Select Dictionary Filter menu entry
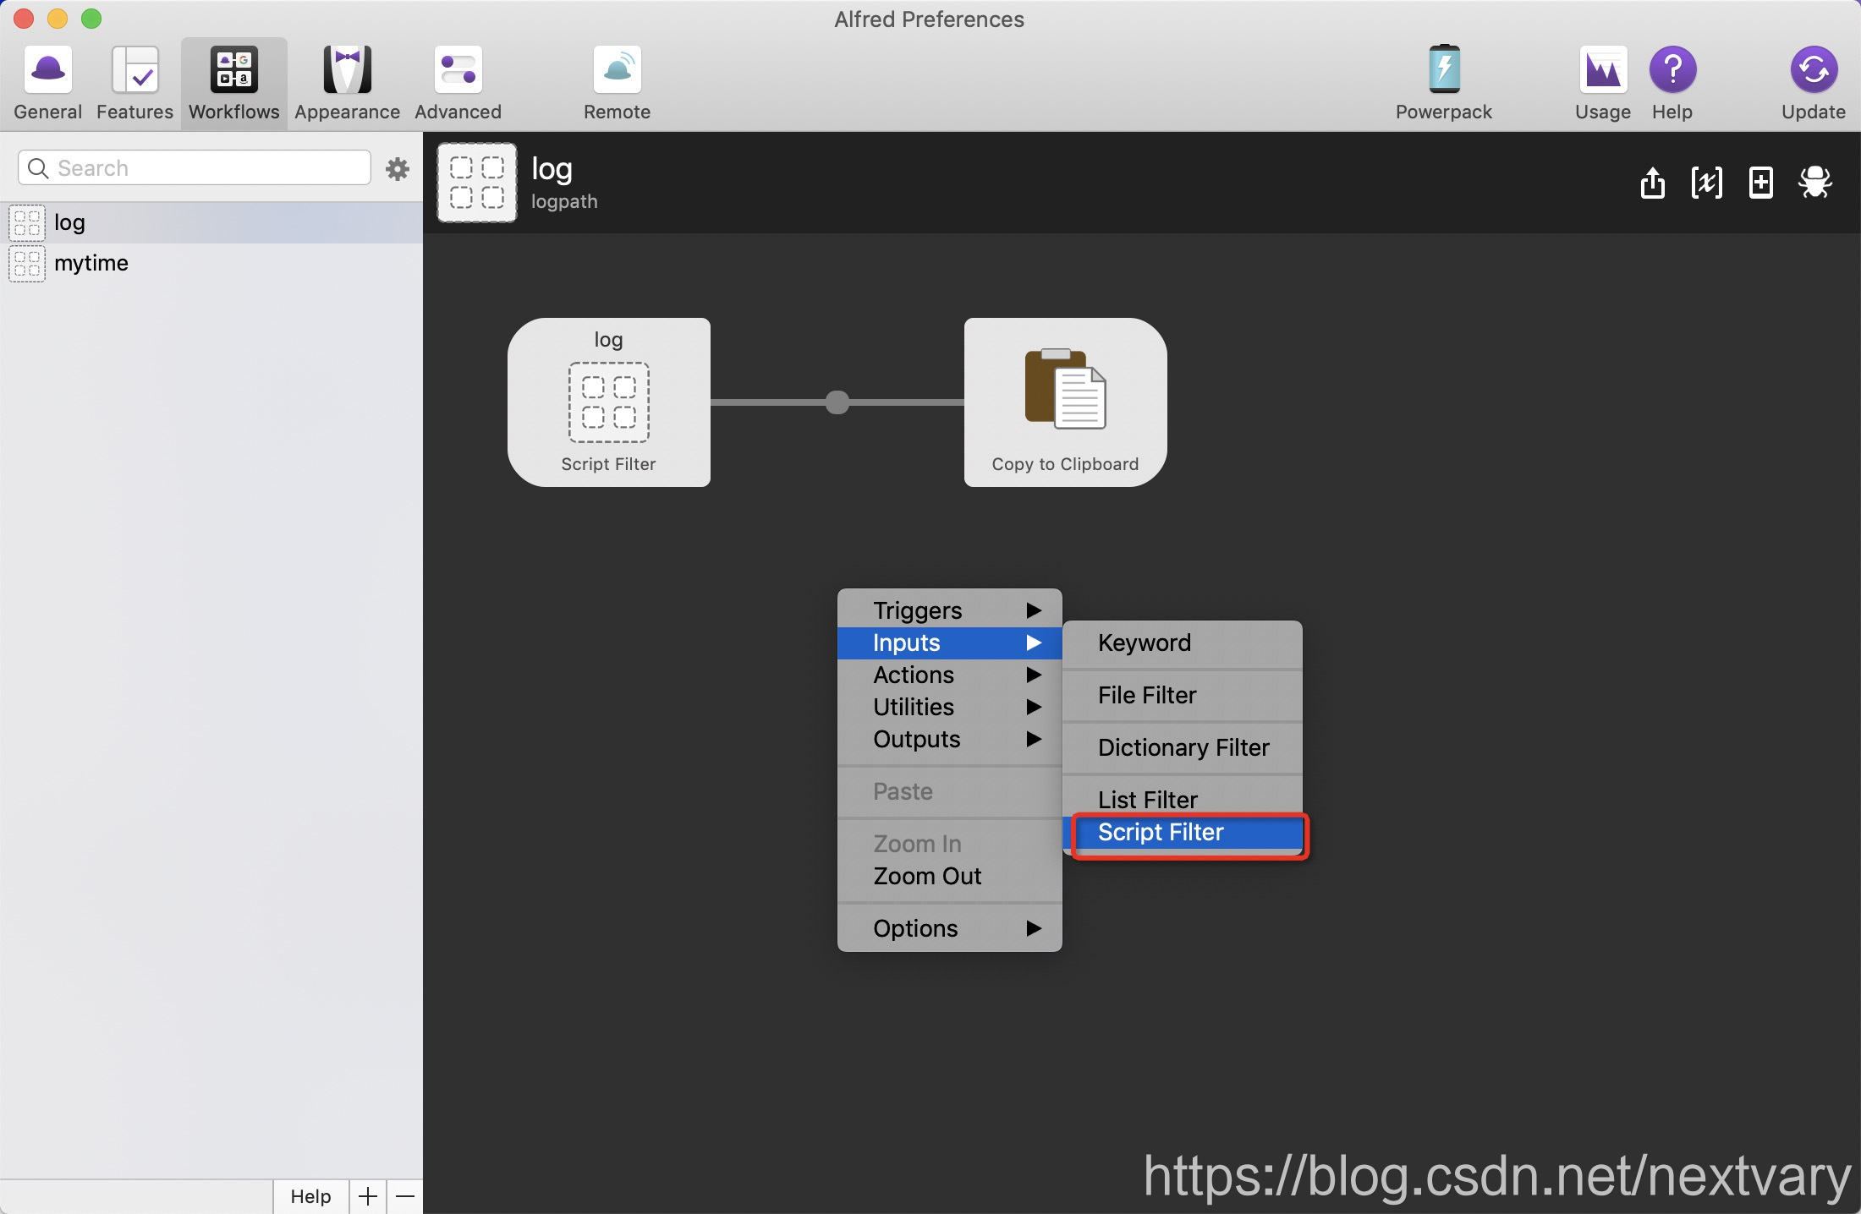1861x1214 pixels. click(1183, 747)
